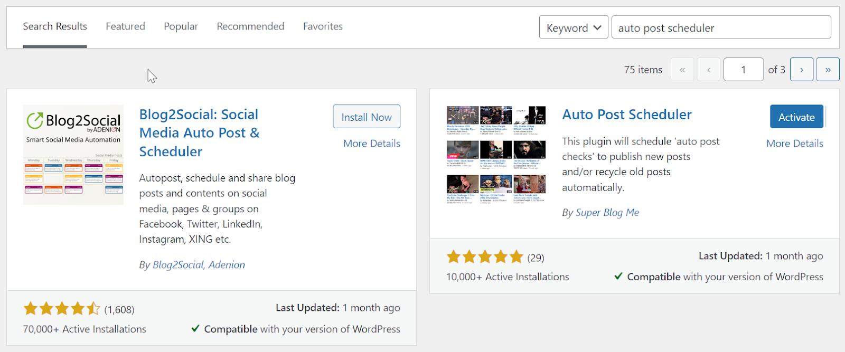Click the Blog2Social plugin logo thumbnail
845x352 pixels.
(x=73, y=155)
